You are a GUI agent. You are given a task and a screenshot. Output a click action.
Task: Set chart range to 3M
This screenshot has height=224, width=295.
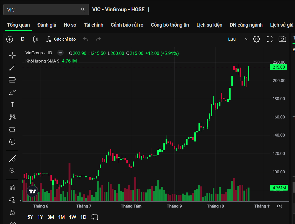50,217
